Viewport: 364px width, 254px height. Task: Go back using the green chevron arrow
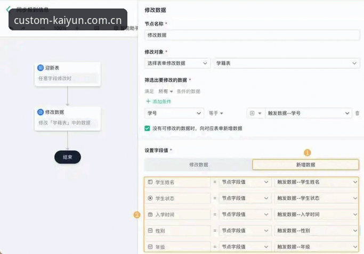(7, 10)
